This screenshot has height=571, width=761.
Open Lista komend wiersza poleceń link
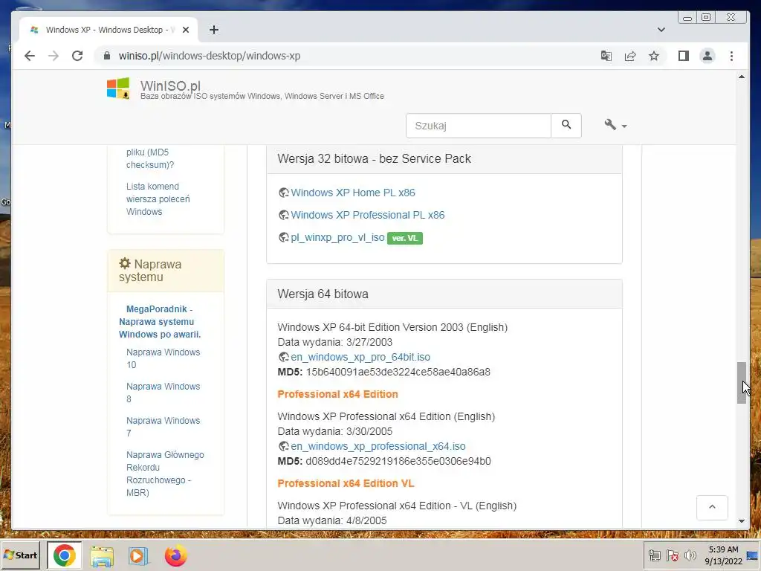click(x=158, y=199)
